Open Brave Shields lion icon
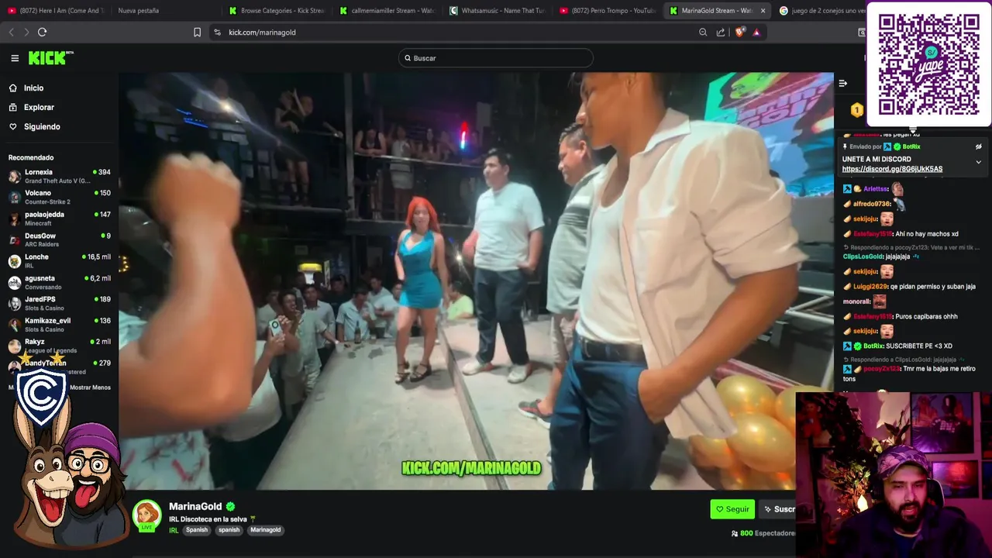The width and height of the screenshot is (992, 558). [739, 32]
